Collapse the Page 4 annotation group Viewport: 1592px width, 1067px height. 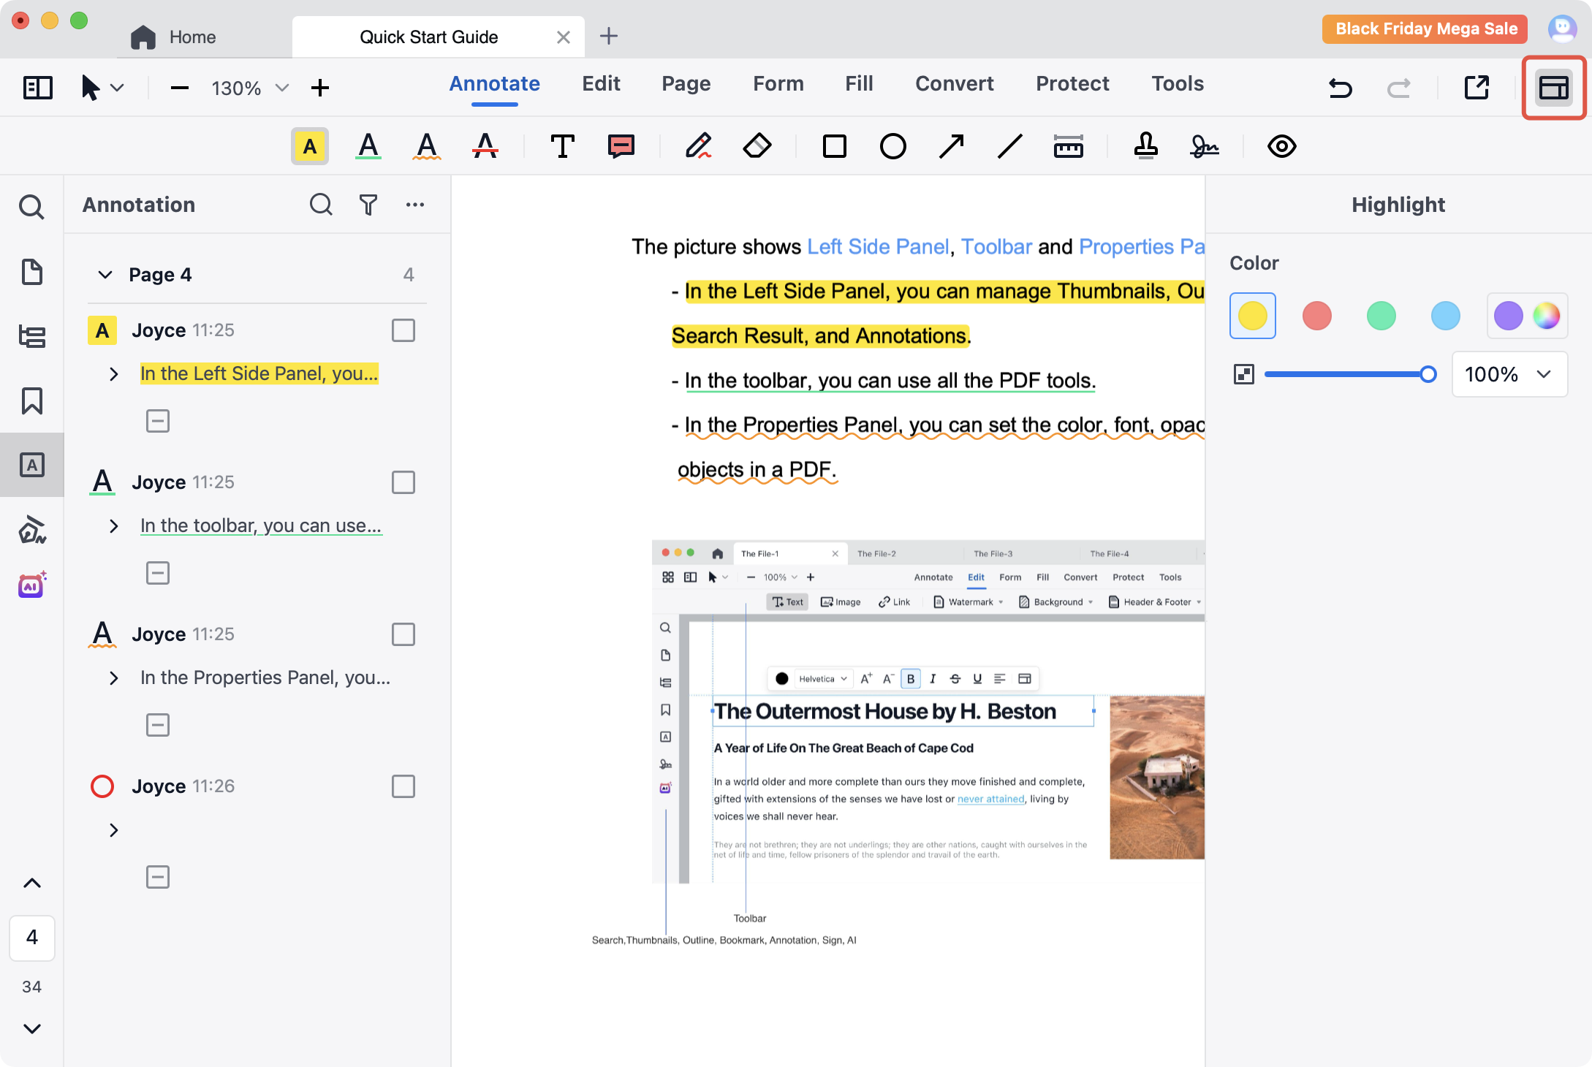[105, 275]
